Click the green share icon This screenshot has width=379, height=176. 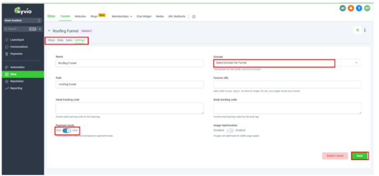point(357,30)
